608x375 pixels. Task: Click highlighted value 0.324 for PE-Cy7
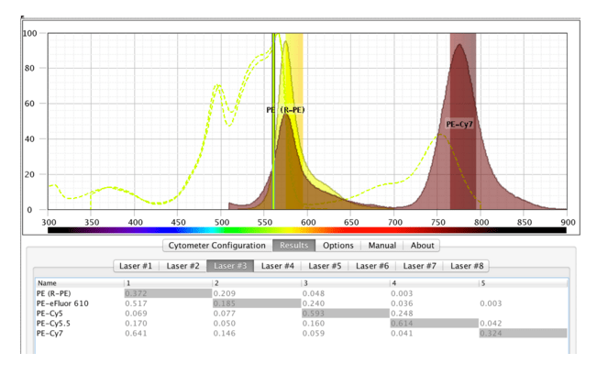[523, 333]
